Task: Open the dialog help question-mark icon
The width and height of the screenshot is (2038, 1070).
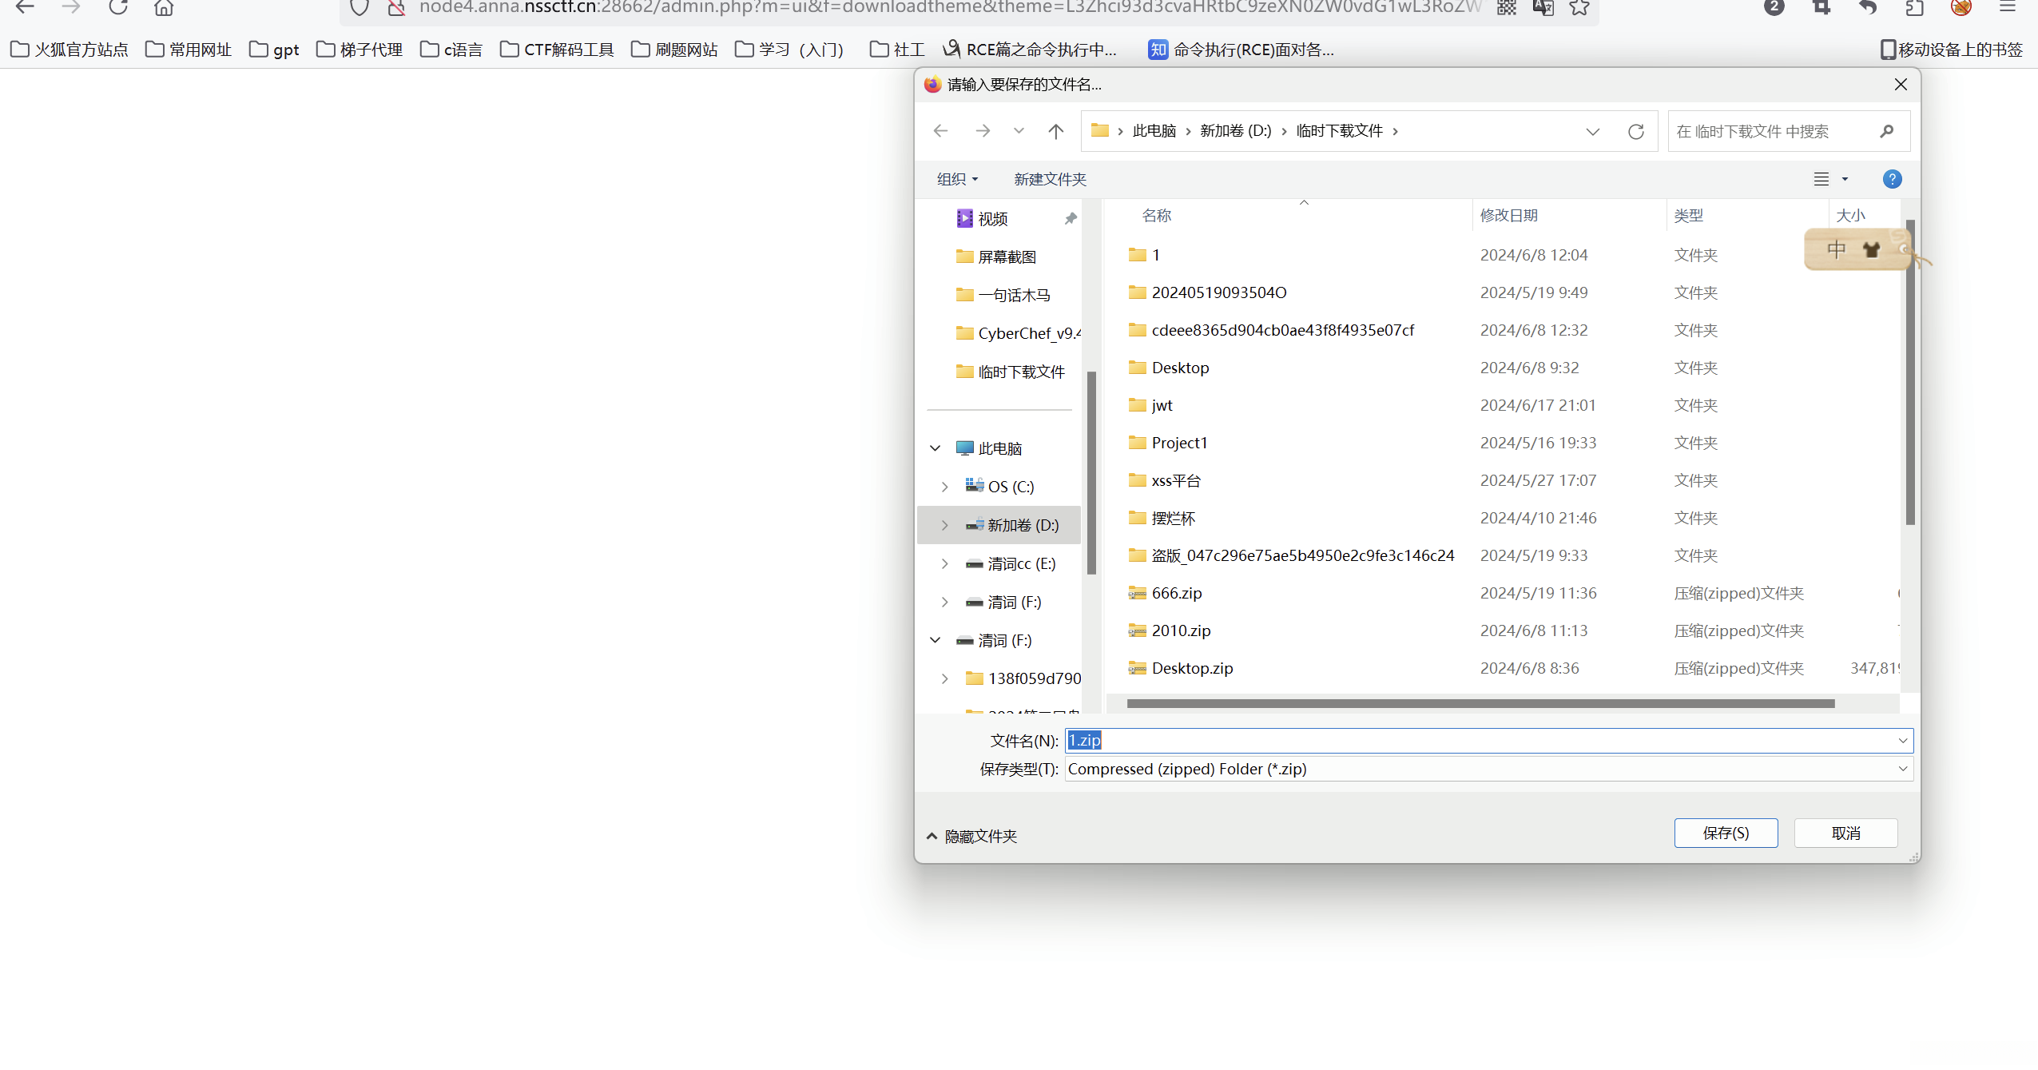Action: tap(1891, 179)
